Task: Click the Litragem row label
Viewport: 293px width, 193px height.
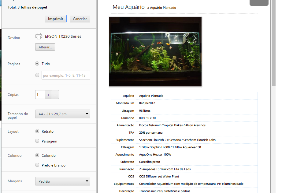Action: 128,111
